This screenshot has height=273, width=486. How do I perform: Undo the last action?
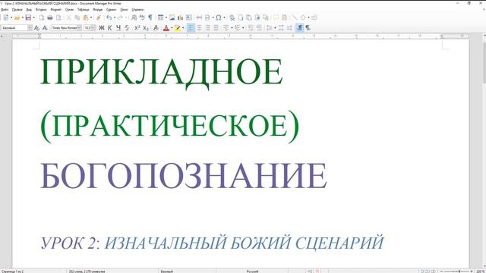click(109, 17)
